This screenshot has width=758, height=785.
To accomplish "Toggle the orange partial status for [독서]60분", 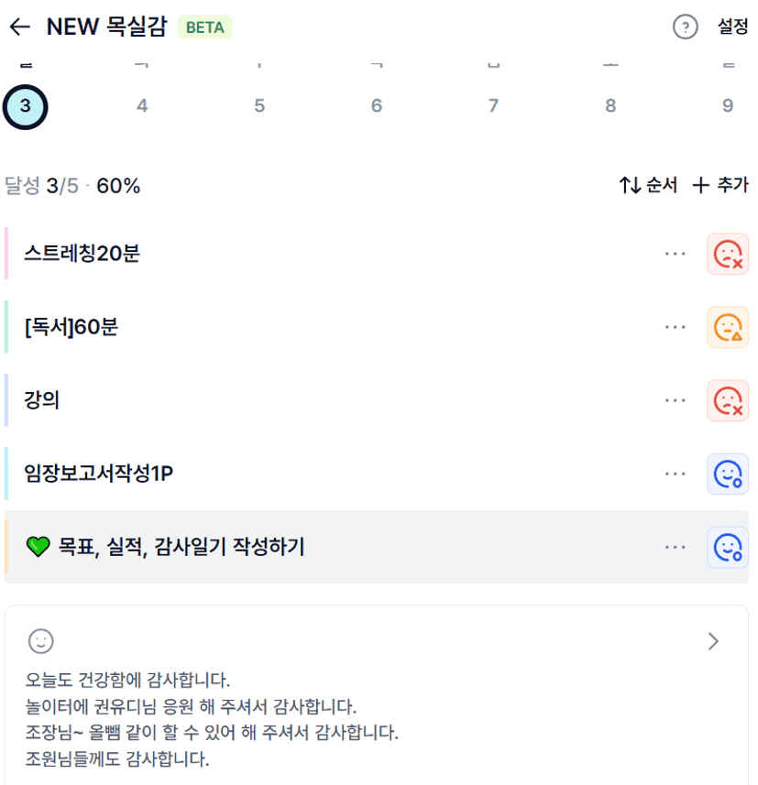I will [x=728, y=327].
